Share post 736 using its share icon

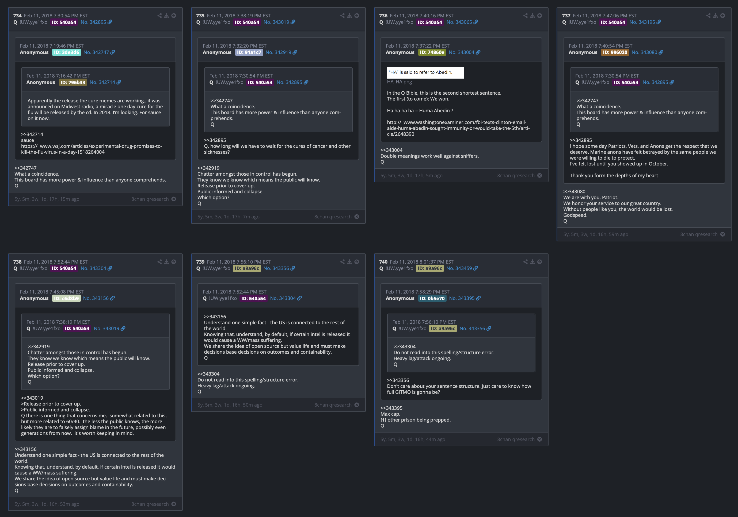pos(525,16)
